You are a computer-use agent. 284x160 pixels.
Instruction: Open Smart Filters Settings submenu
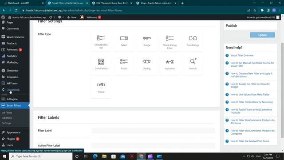[7, 123]
